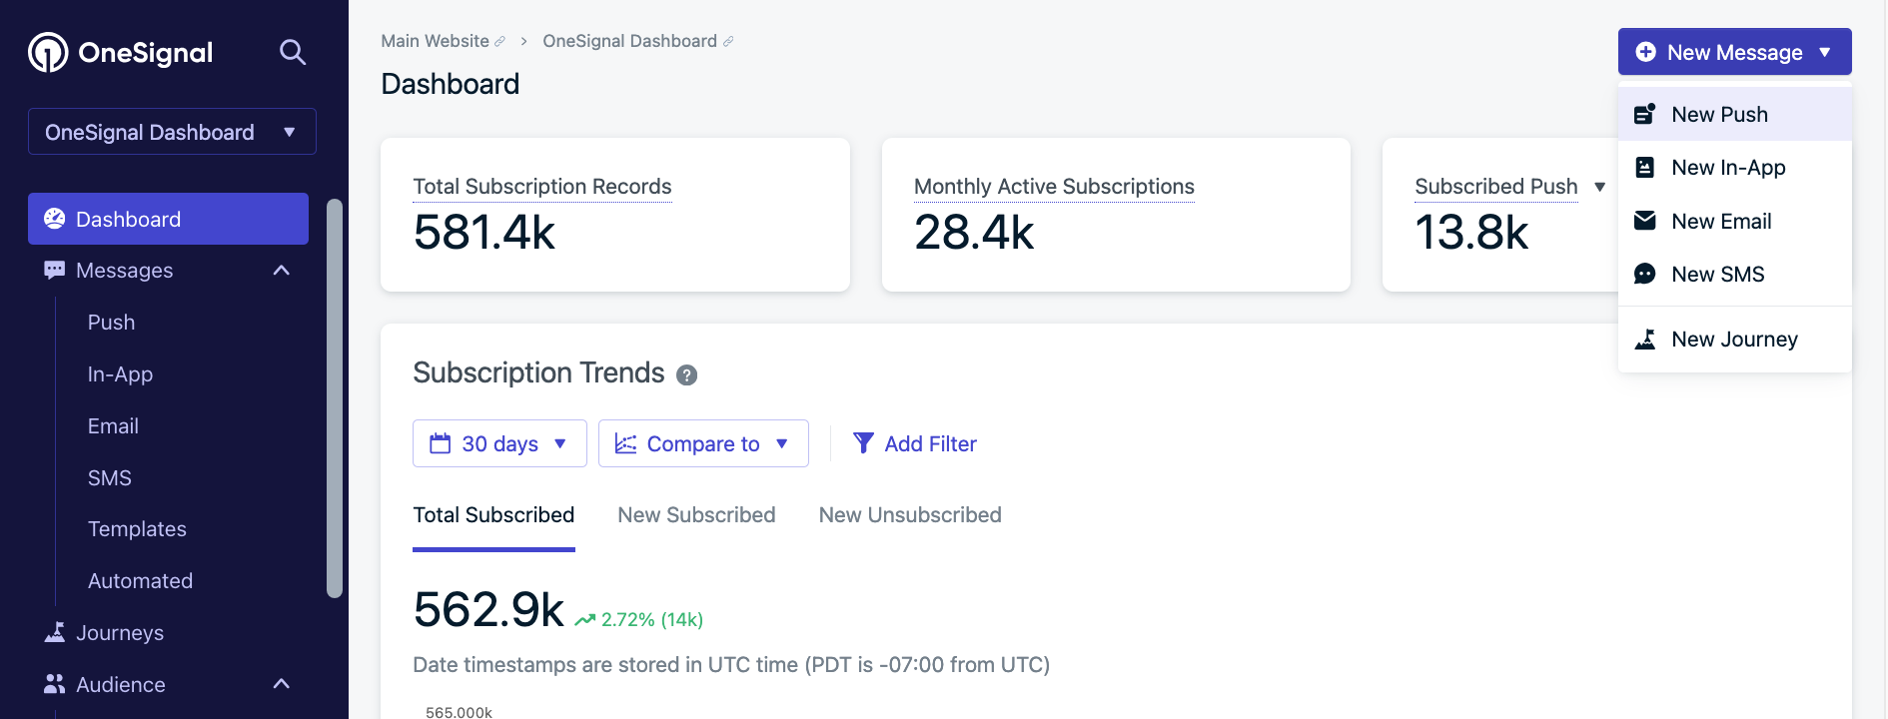Click the 581.4k value
The image size is (1888, 719).
pos(484,233)
